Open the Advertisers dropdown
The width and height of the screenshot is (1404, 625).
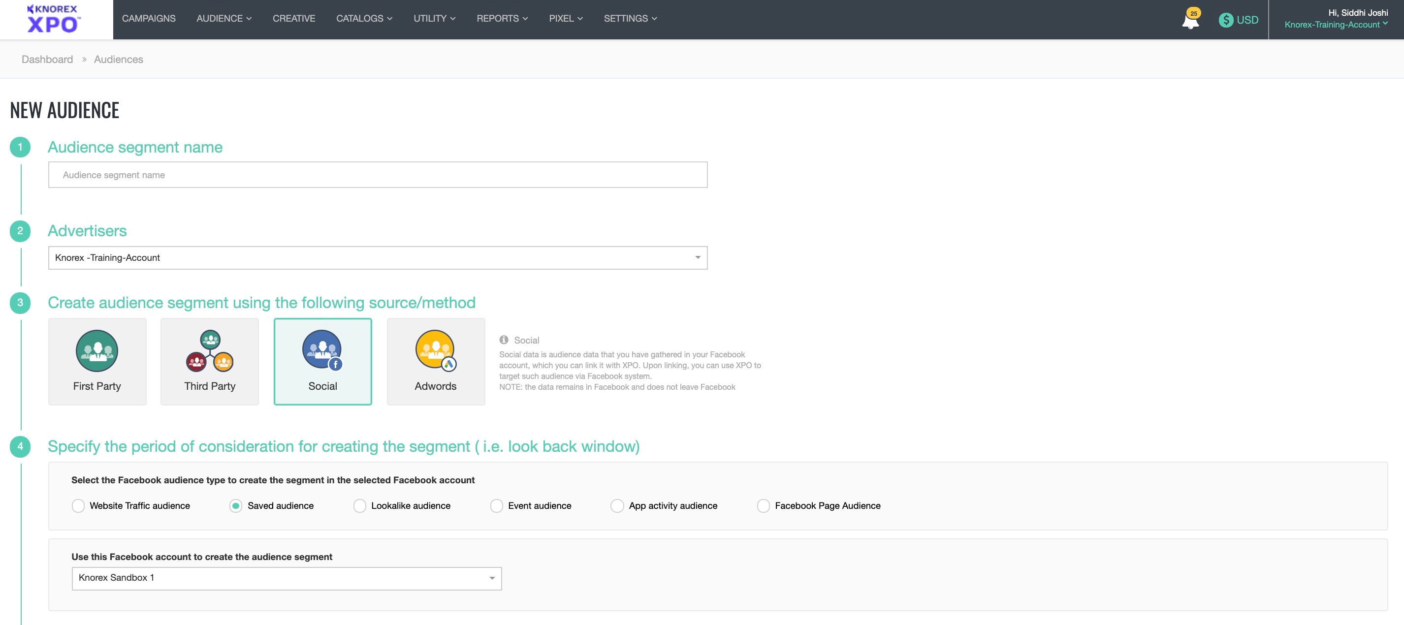[378, 258]
